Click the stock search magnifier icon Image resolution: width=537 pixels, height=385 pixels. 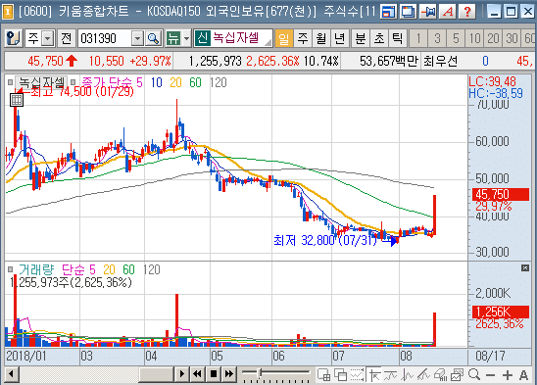[153, 38]
